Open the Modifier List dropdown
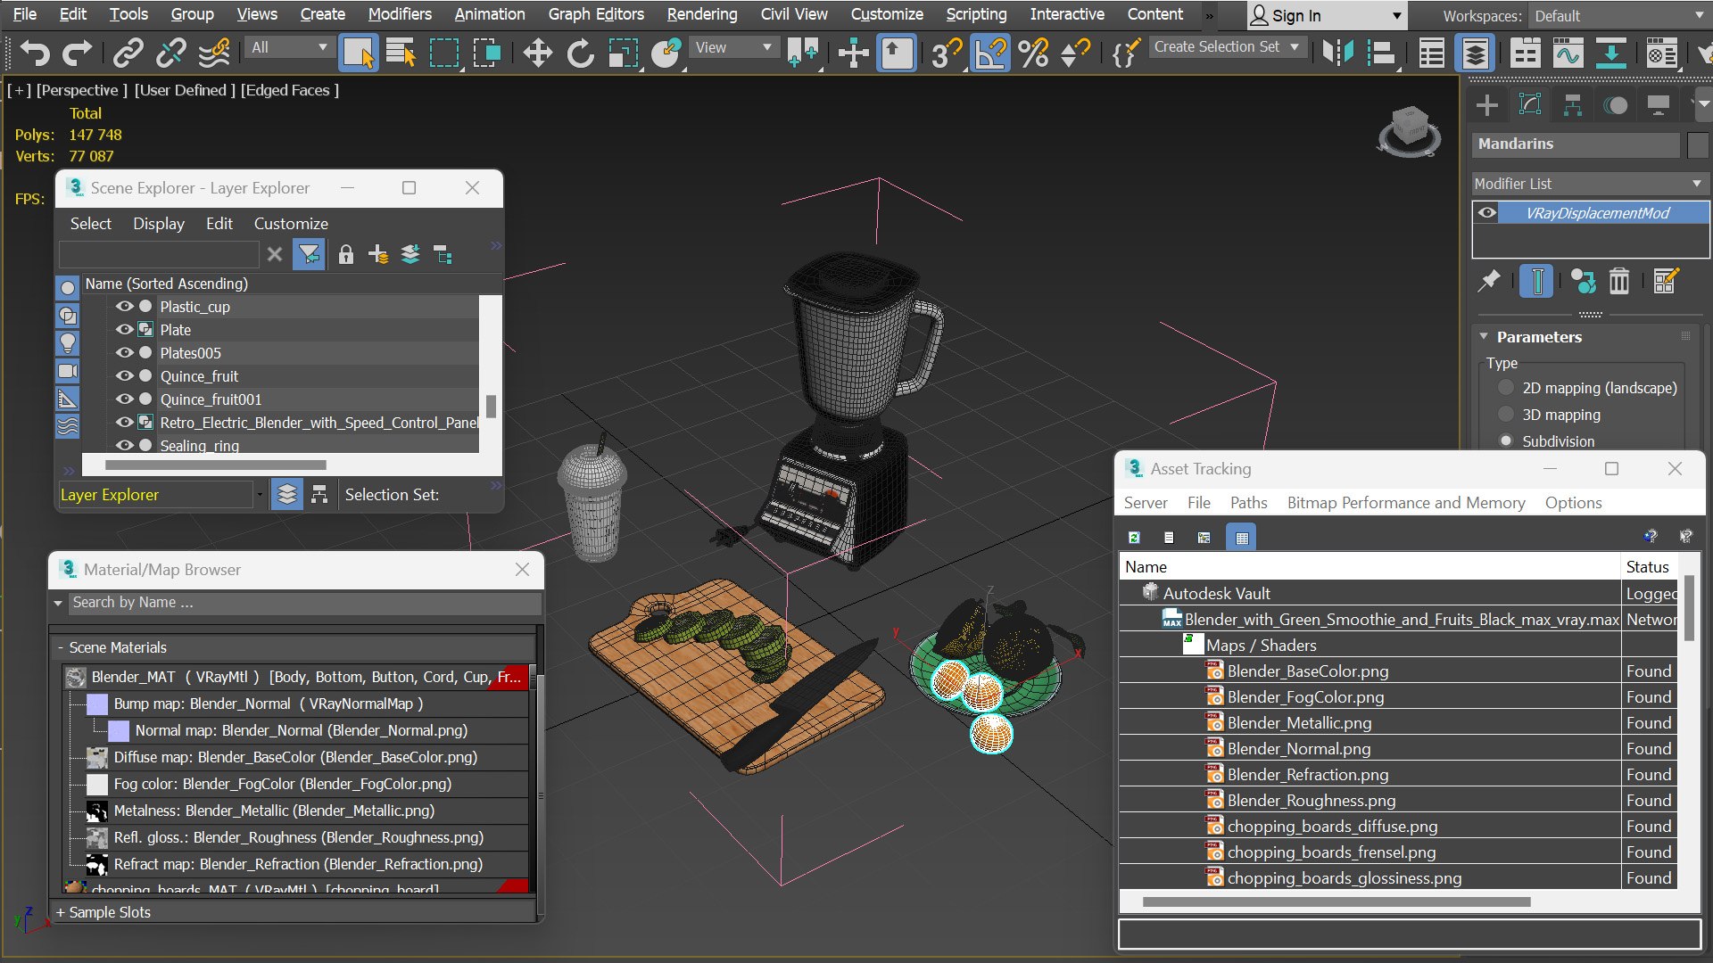 (x=1589, y=184)
